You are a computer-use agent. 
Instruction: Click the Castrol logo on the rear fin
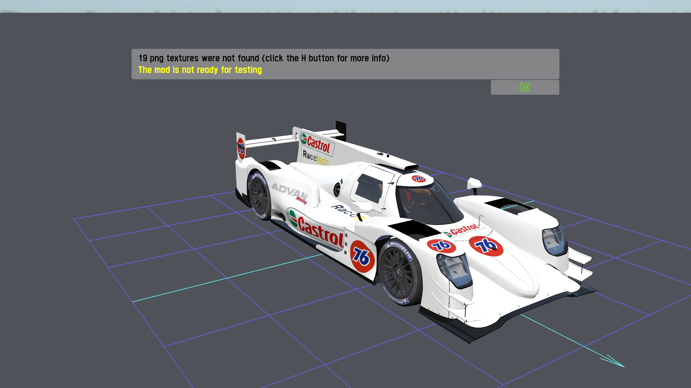pyautogui.click(x=317, y=143)
